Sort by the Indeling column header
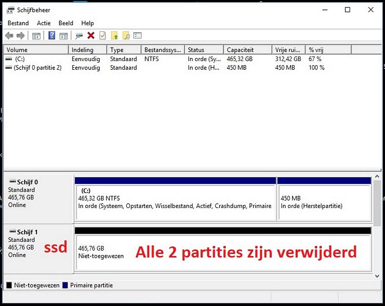Viewport: 385px width, 306px height. pos(88,50)
